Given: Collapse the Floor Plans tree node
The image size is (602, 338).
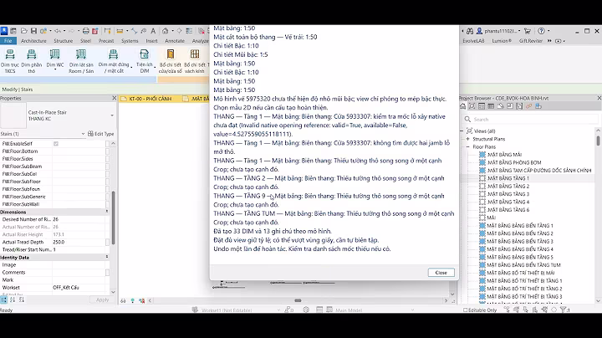Looking at the screenshot, I should 468,146.
